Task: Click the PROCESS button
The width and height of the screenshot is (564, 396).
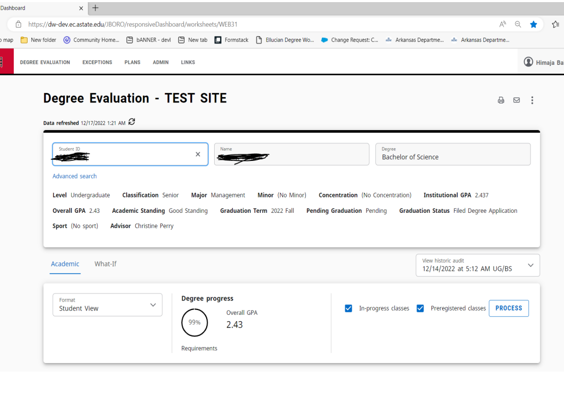Action: click(509, 308)
